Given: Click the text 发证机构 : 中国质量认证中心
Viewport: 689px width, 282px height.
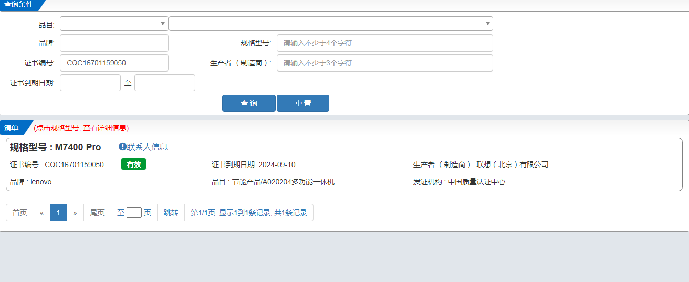Looking at the screenshot, I should click(460, 182).
